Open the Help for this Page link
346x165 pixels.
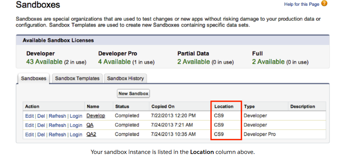pos(302,4)
